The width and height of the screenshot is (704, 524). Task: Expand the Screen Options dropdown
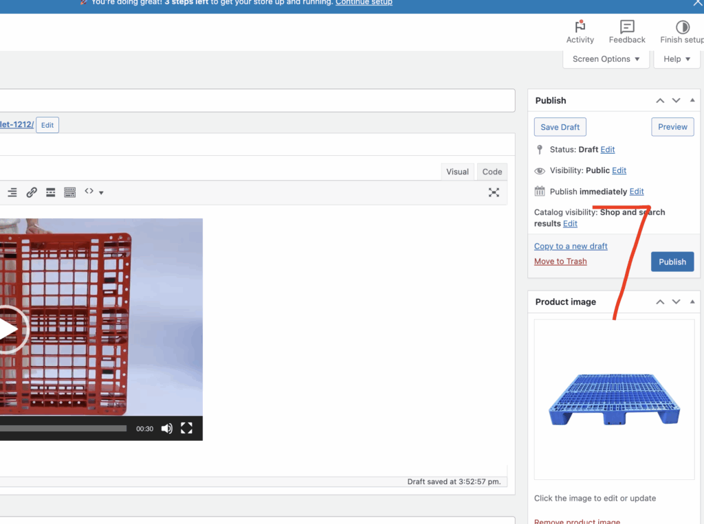606,59
